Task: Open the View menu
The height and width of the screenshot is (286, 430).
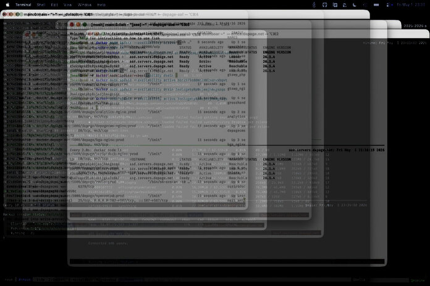Action: 67,5
